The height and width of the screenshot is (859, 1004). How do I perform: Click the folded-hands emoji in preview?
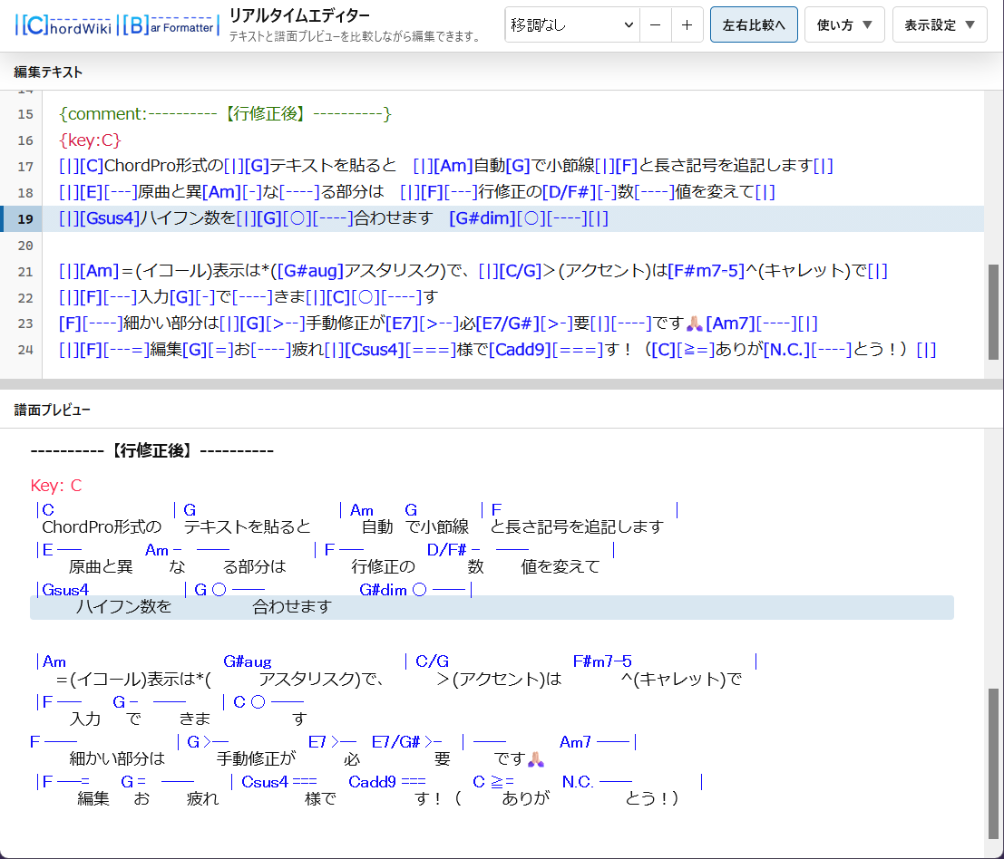536,759
